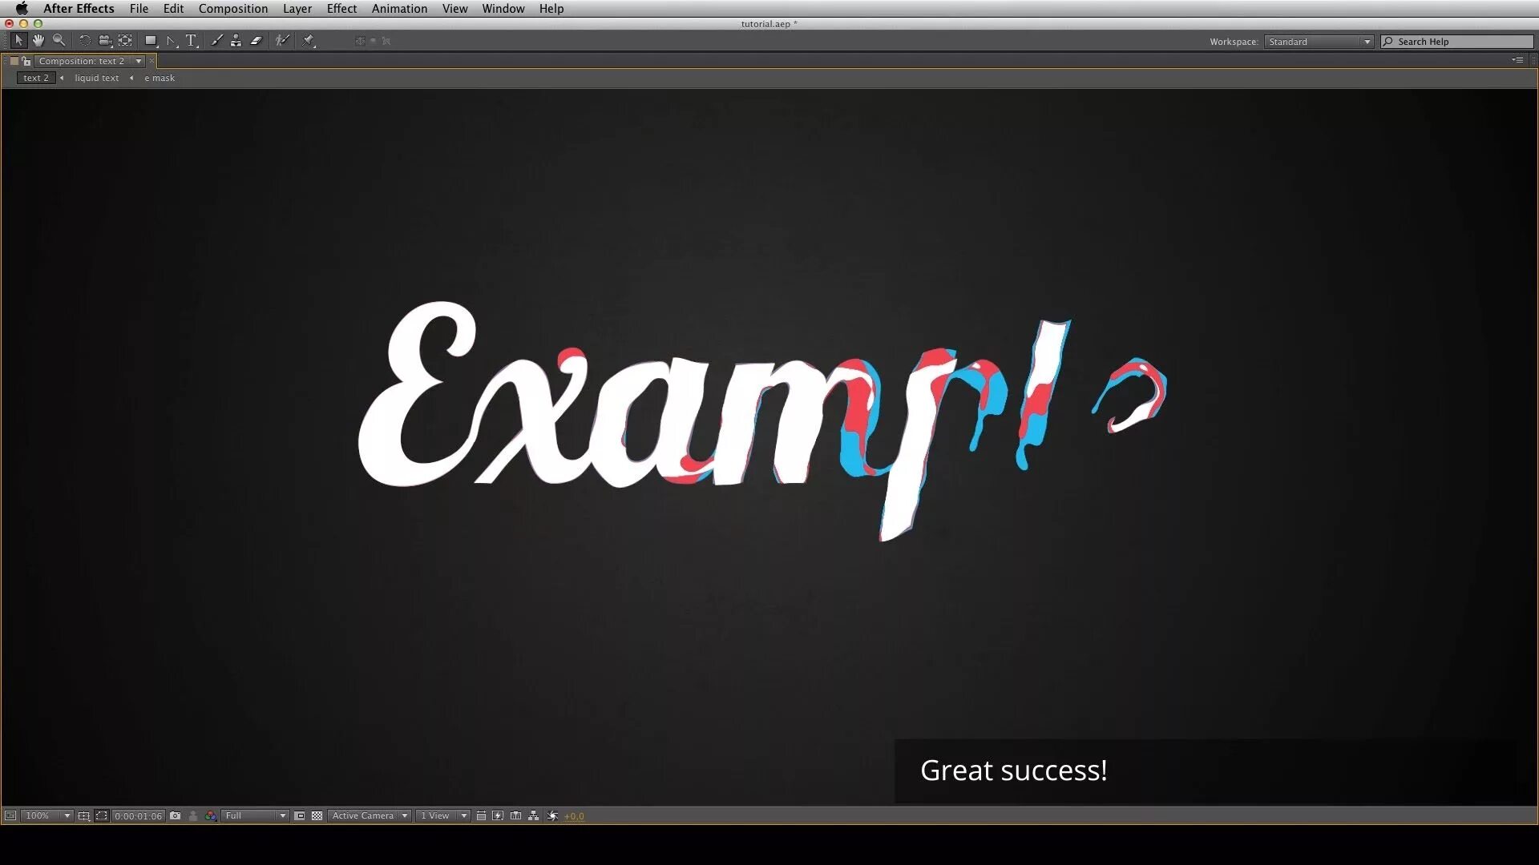Open the Animation menu
This screenshot has width=1539, height=865.
[x=399, y=9]
